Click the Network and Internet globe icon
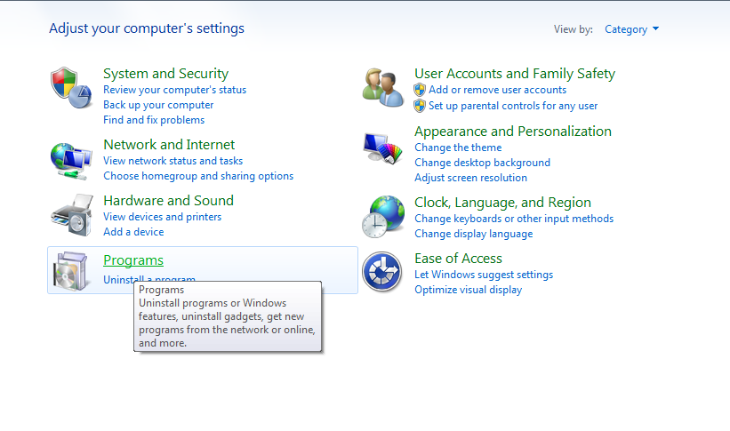 pos(71,161)
